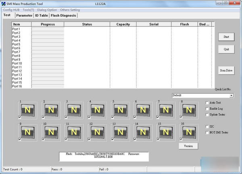The width and height of the screenshot is (242, 174).
Task: Toggle the Enable Log checkbox
Action: tap(207, 109)
